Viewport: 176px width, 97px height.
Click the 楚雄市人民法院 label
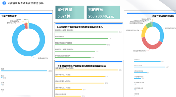[x=61, y=94]
